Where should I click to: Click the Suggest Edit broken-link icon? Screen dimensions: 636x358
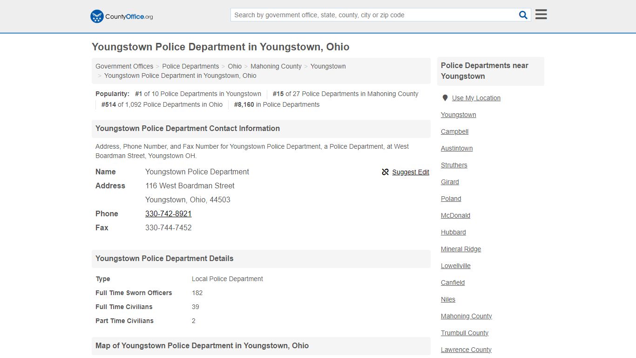pyautogui.click(x=385, y=172)
